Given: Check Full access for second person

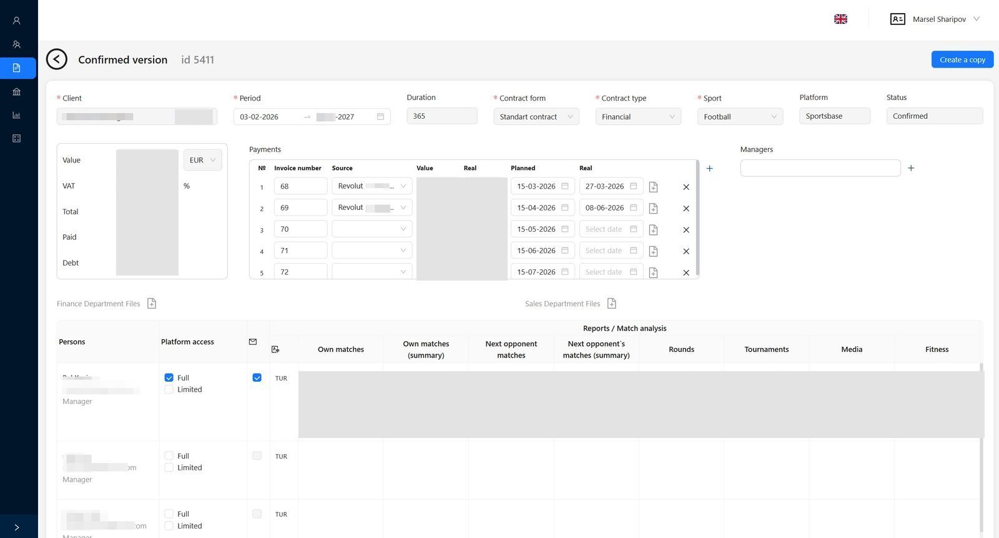Looking at the screenshot, I should pos(169,456).
